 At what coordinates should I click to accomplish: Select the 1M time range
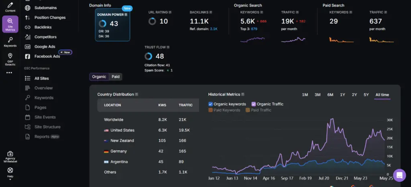click(x=305, y=95)
